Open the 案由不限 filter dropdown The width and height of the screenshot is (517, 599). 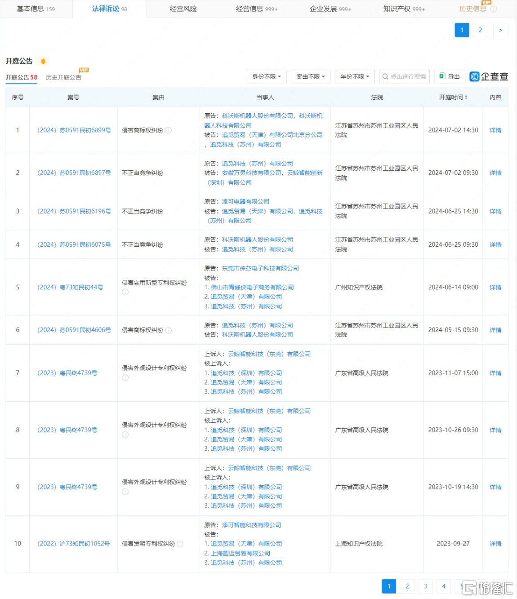coord(311,77)
